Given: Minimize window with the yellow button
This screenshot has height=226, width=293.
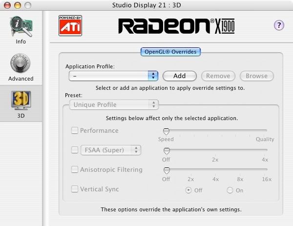Looking at the screenshot, I should [x=18, y=5].
